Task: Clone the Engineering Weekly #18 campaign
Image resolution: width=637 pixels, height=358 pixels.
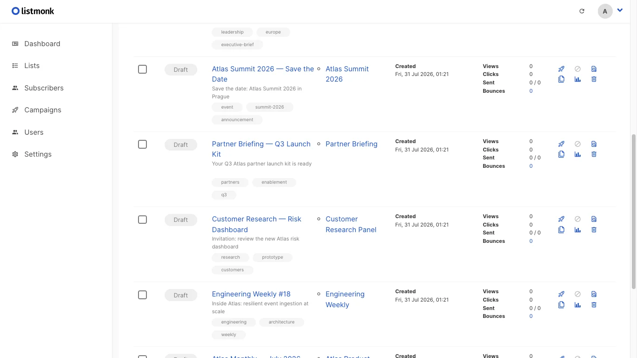Action: tap(561, 305)
